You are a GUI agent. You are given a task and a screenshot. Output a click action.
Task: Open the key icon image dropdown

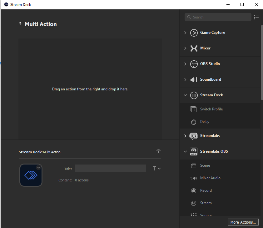(x=38, y=167)
